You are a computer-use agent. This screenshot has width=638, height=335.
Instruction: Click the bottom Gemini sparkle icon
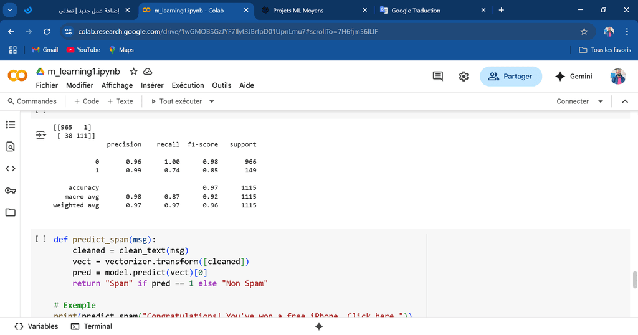(319, 326)
